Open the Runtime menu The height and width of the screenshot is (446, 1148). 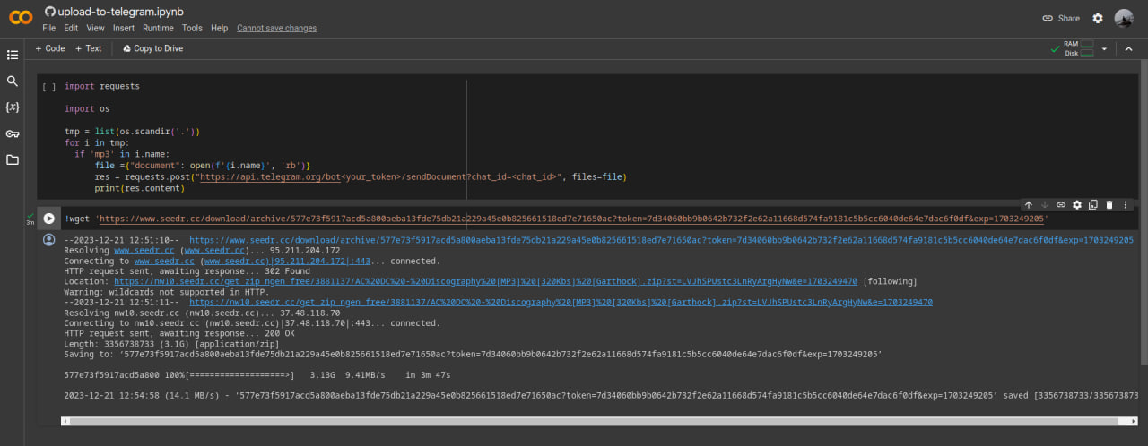click(158, 29)
